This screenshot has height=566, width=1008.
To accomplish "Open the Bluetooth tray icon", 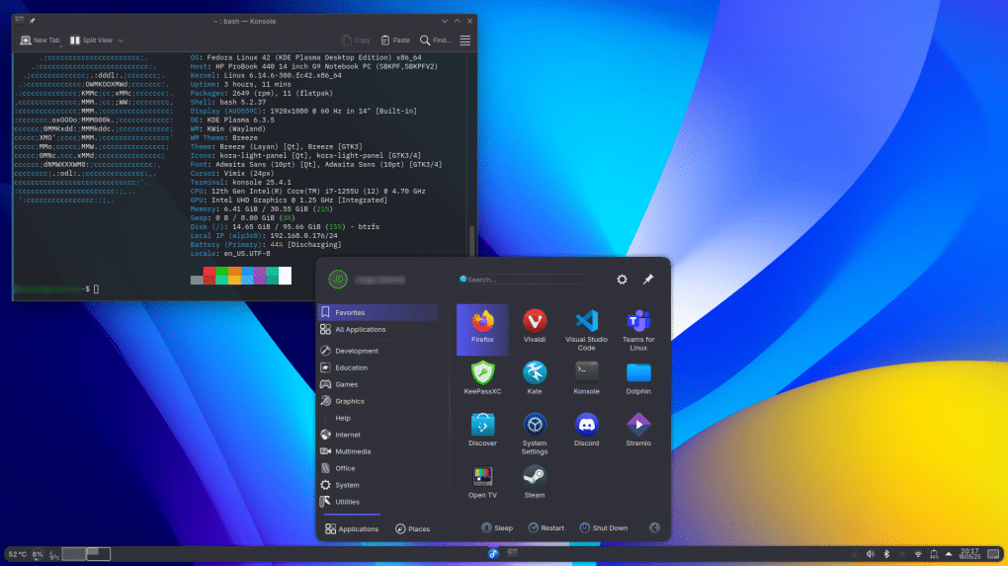I will click(x=886, y=554).
